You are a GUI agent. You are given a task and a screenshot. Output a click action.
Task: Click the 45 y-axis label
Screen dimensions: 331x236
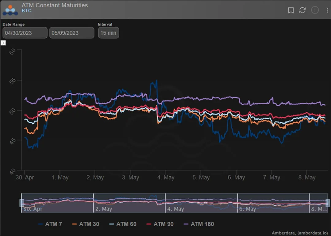click(x=13, y=141)
